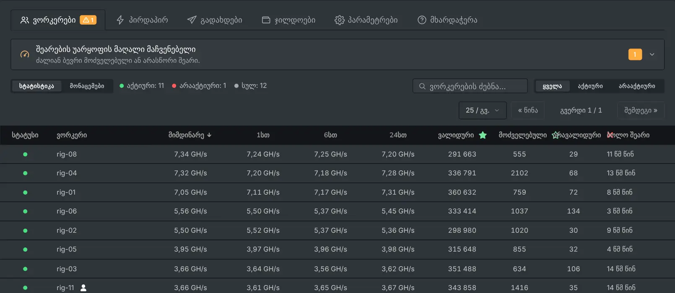Select the rig-04 worker name
The width and height of the screenshot is (675, 293).
pos(67,173)
